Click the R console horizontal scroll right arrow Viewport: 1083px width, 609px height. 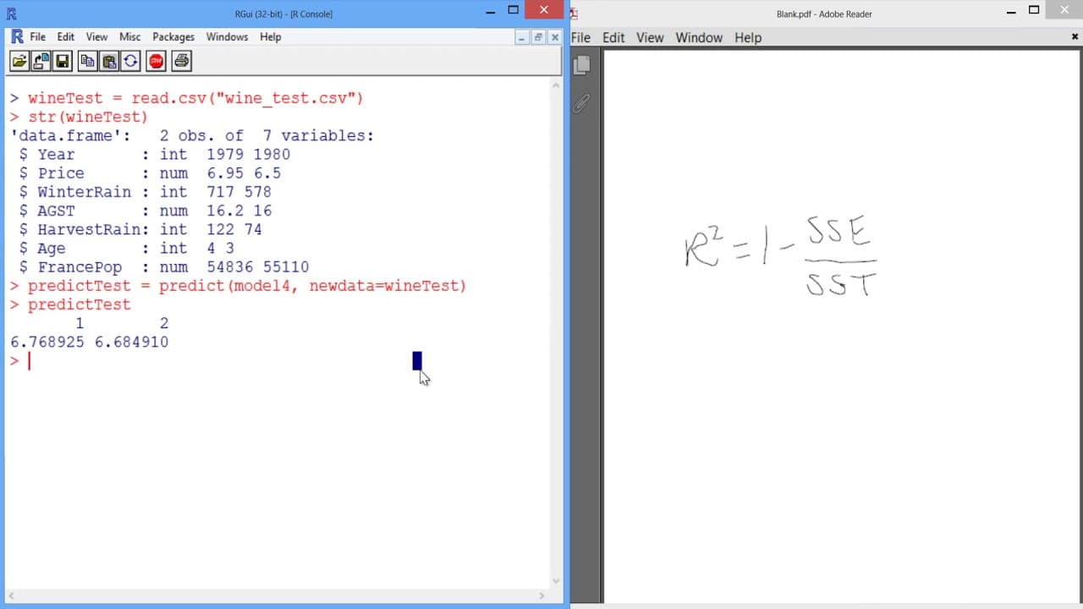541,595
